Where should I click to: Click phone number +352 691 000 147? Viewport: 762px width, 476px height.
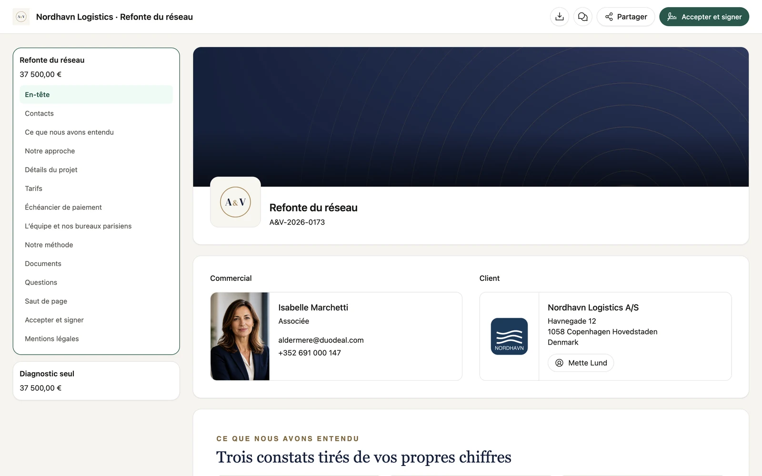pos(310,353)
